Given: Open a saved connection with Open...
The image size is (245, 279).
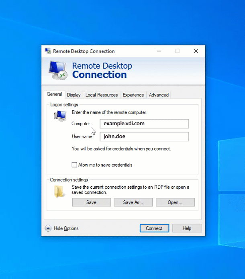Looking at the screenshot, I should pos(175,202).
